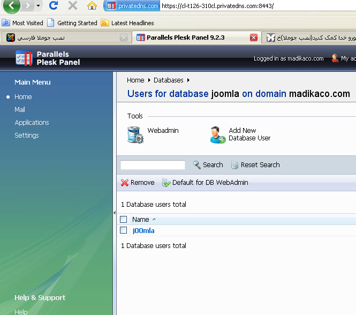Select the Parallels Plesk Panel 9.2.3 tab
Image resolution: width=356 pixels, height=315 pixels.
196,37
